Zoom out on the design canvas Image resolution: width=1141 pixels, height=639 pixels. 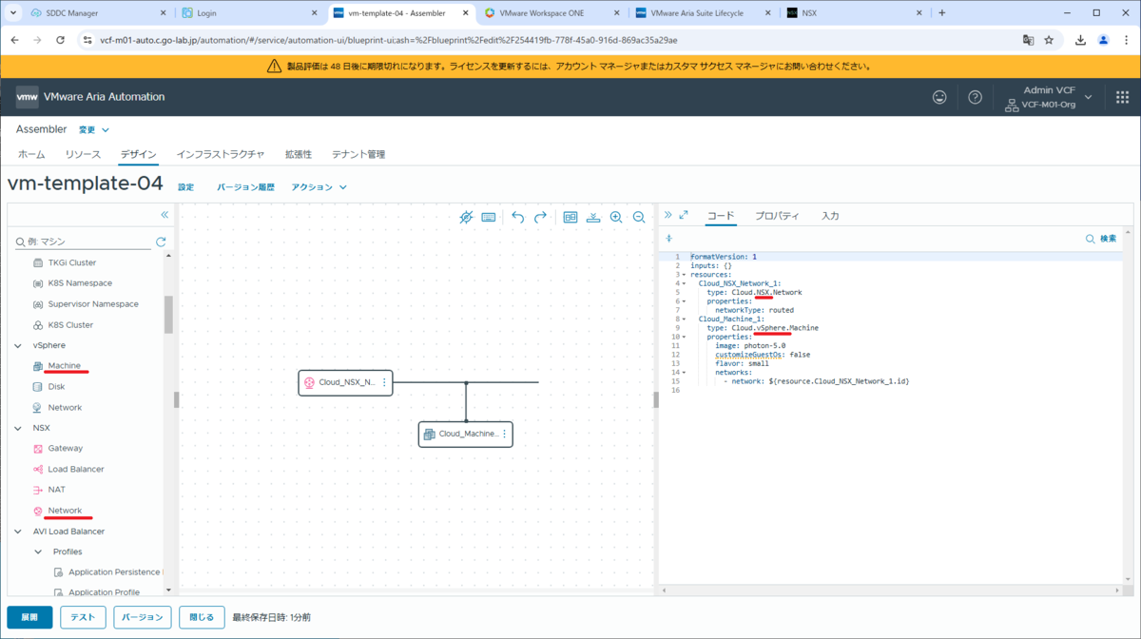pyautogui.click(x=639, y=217)
